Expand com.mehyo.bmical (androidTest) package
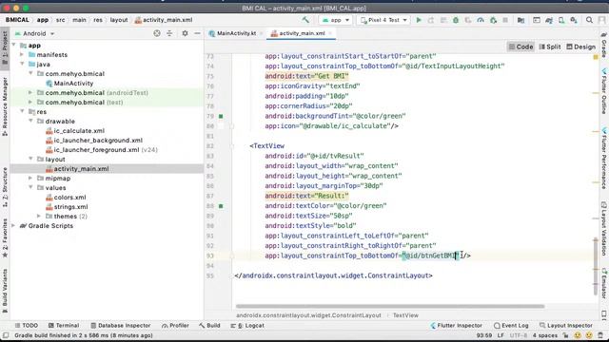 (30, 93)
